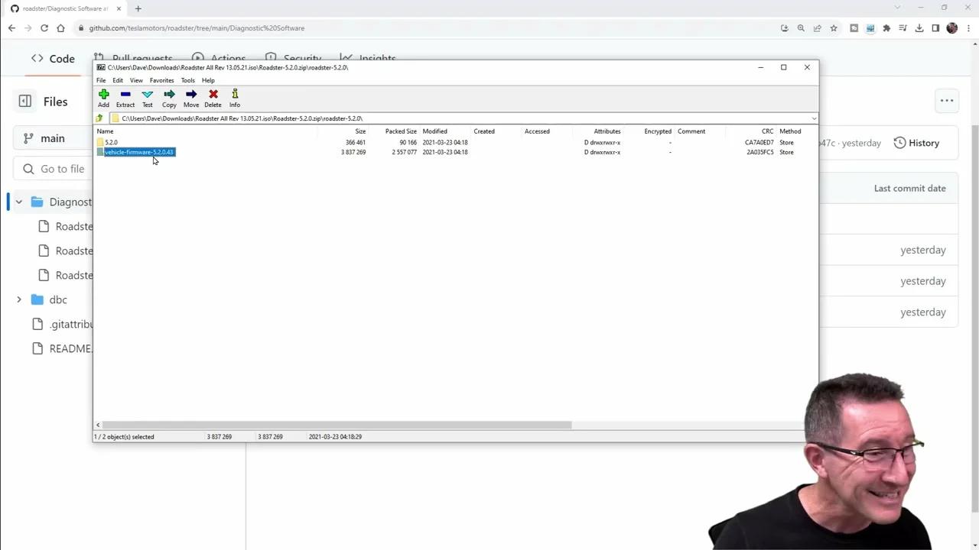Click the Delete icon in 7-Zip
This screenshot has width=979, height=550.
tap(213, 97)
